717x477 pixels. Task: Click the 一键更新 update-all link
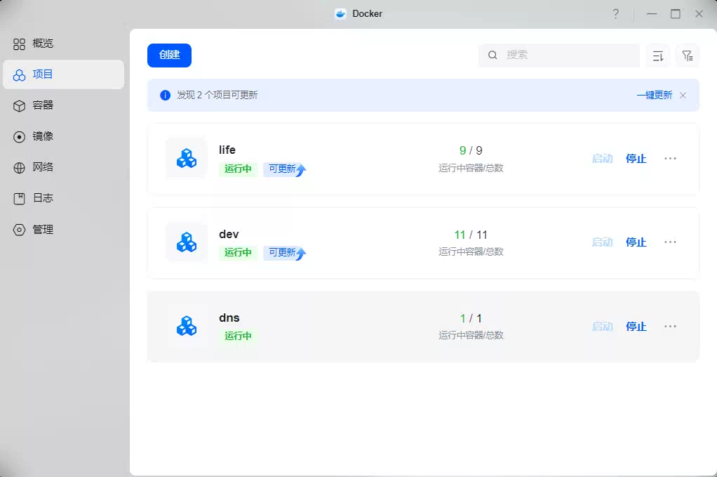coord(655,96)
